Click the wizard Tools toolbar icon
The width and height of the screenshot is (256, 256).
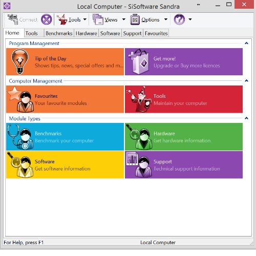[x=61, y=19]
